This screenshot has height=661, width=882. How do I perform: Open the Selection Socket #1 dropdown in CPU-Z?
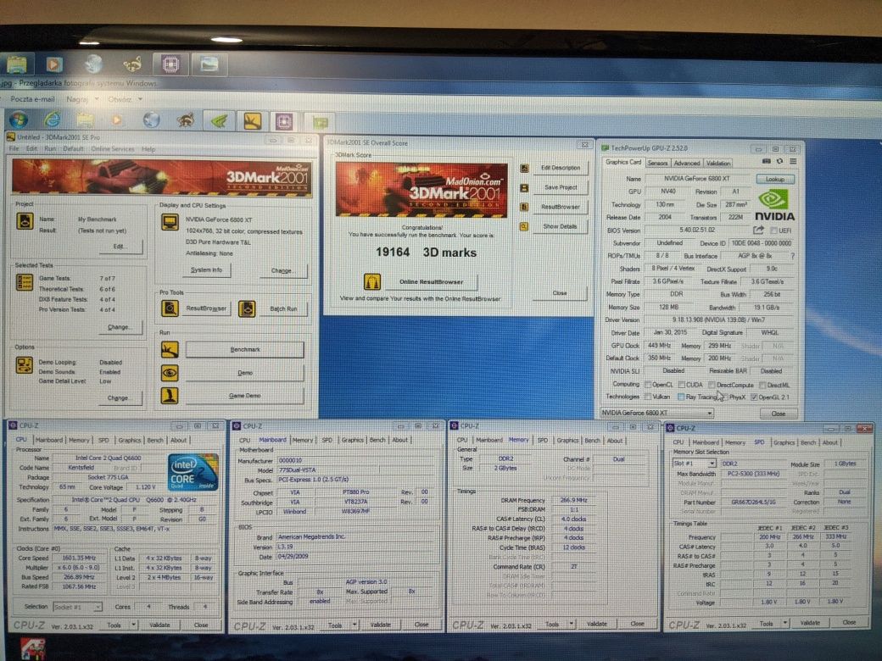[78, 607]
